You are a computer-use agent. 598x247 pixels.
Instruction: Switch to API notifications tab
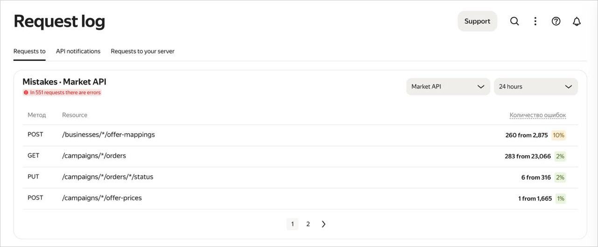78,51
